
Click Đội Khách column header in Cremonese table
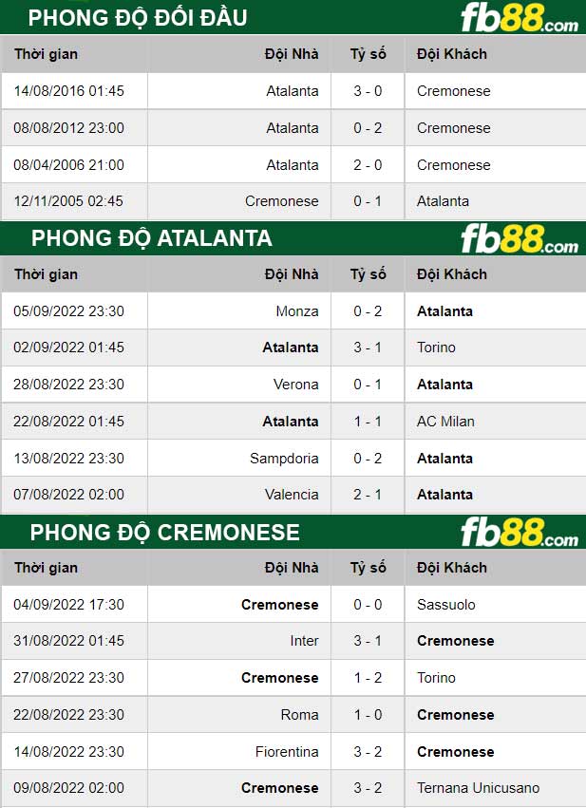[x=451, y=568]
